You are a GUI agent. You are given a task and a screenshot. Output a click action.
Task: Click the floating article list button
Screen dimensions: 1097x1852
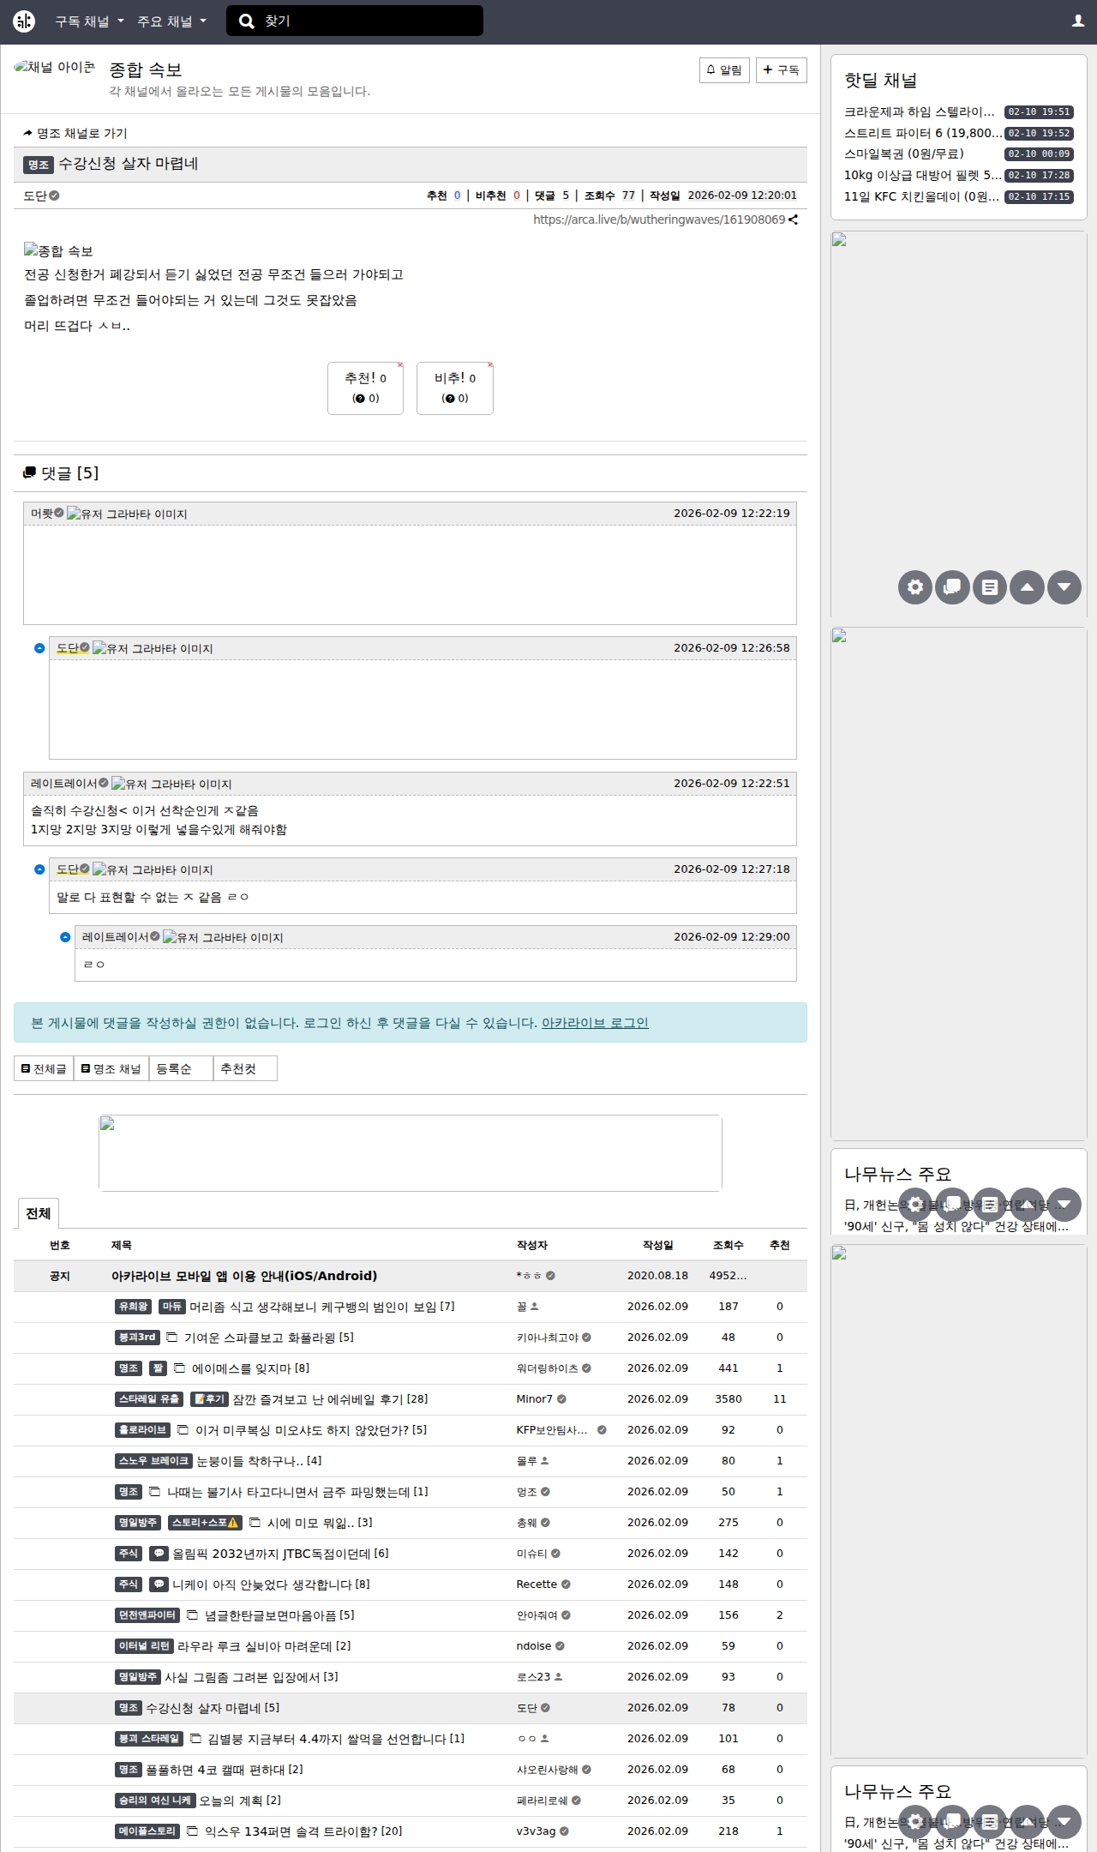[990, 587]
